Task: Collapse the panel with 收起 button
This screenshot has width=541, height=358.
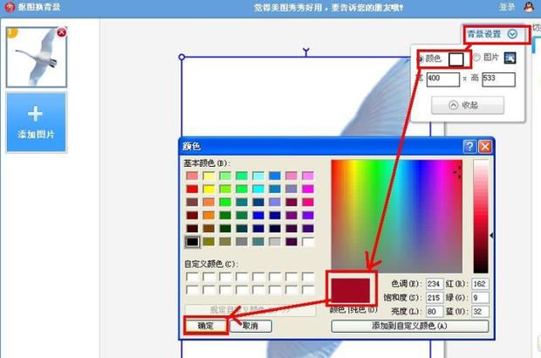Action: (469, 105)
